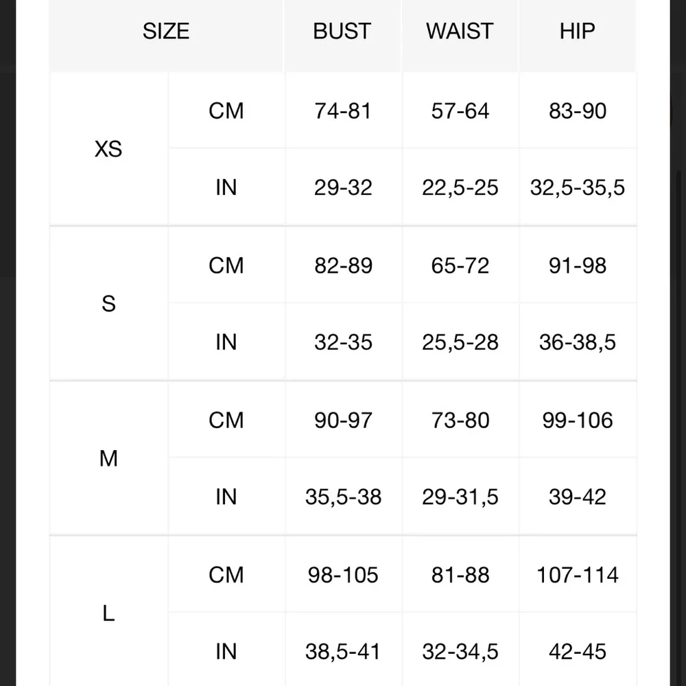Image resolution: width=686 pixels, height=686 pixels.
Task: Click the M hip value 99-106
Action: coord(578,420)
